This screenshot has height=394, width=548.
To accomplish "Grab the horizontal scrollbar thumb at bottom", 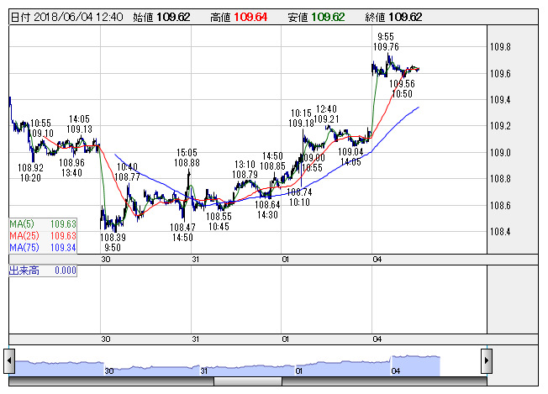I will coord(248,381).
